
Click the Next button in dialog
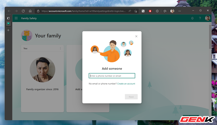131,97
